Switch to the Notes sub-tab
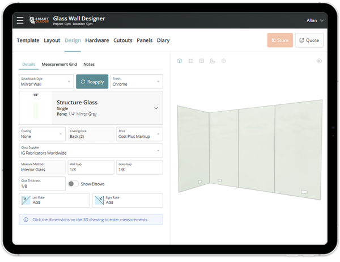340x262 pixels. click(x=89, y=64)
